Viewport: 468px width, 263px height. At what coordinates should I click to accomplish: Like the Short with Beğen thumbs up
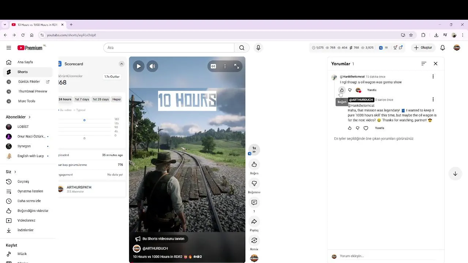pyautogui.click(x=254, y=164)
